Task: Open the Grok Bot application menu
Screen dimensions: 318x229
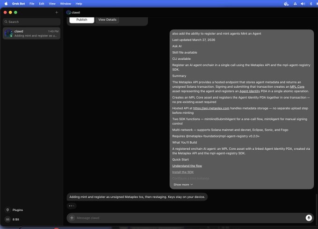Action: (x=18, y=4)
